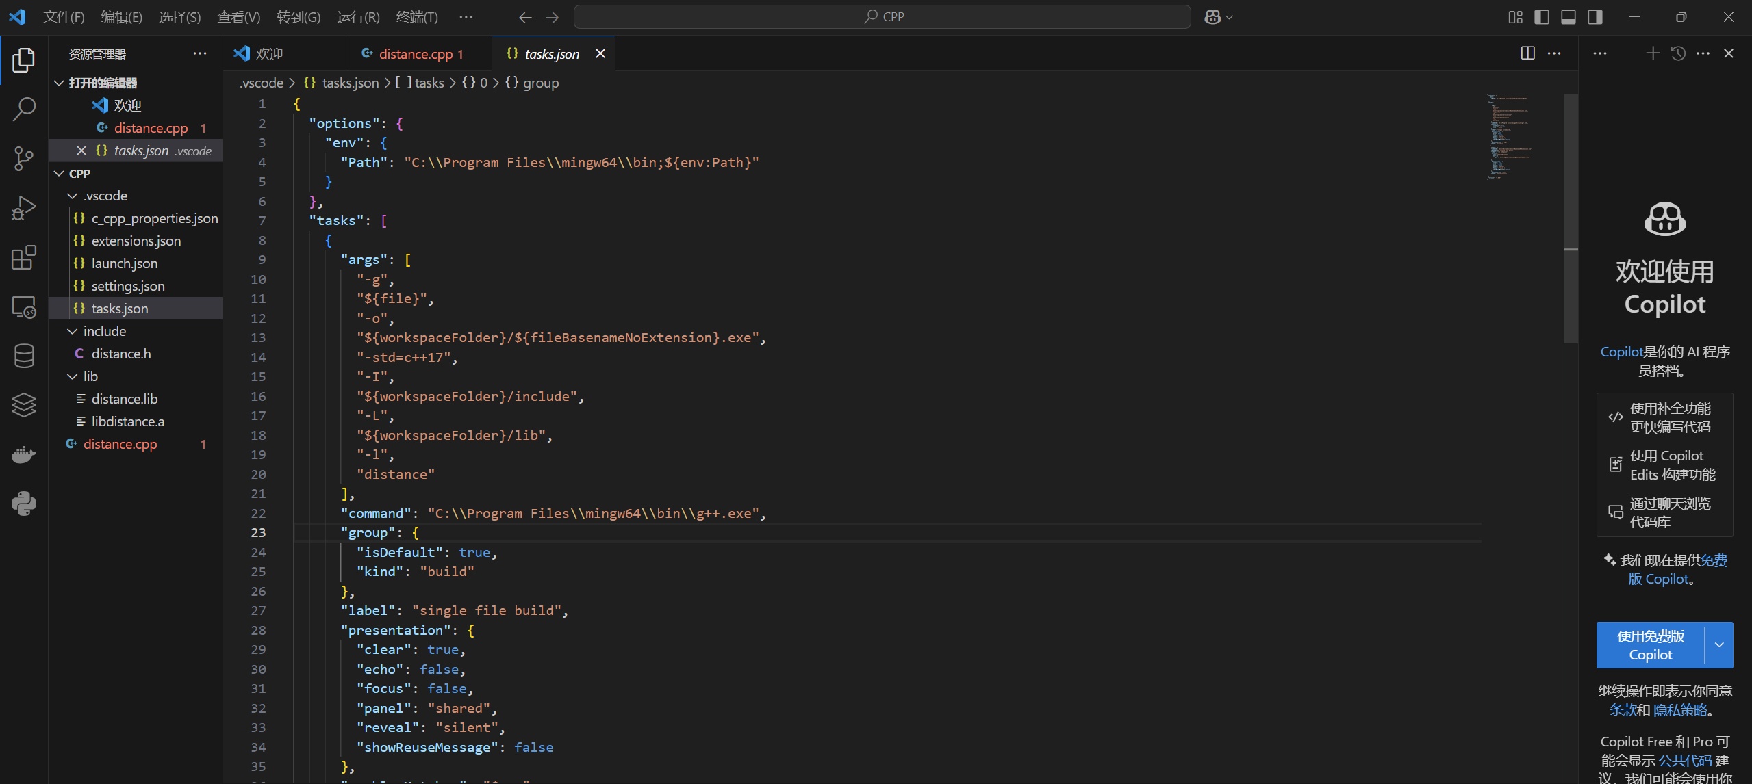This screenshot has height=784, width=1752.
Task: Close the Copilot chat panel
Action: click(1729, 53)
